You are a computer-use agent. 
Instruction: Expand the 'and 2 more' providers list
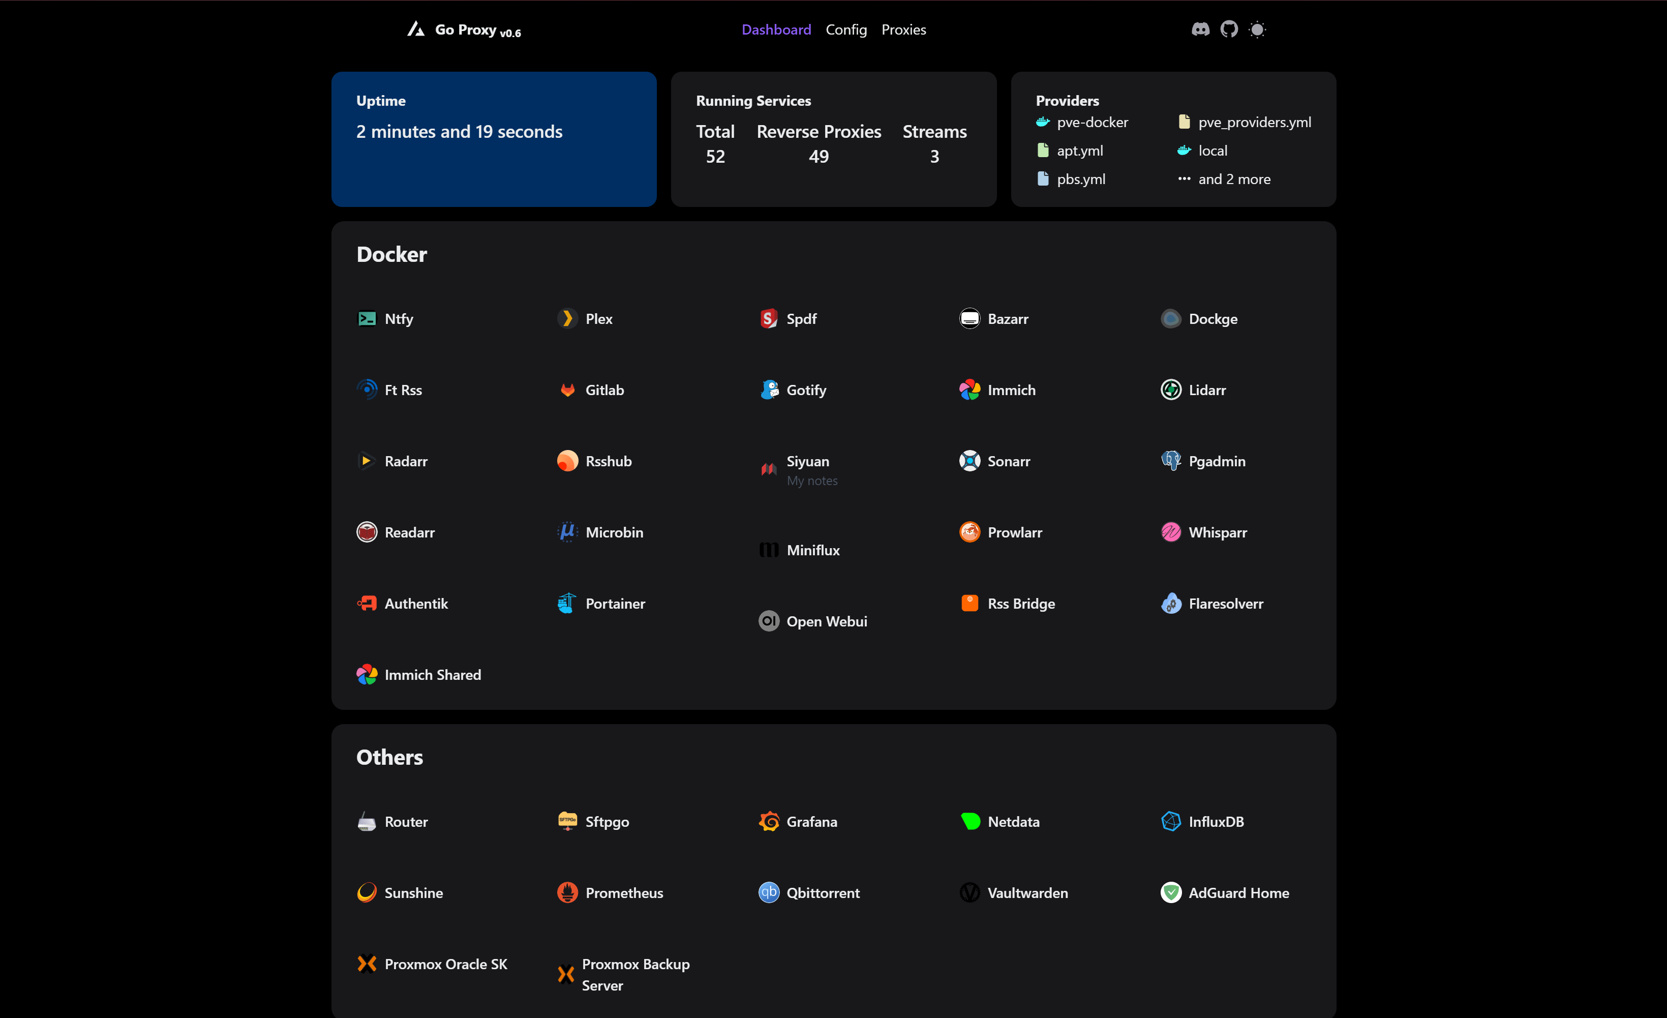(x=1235, y=178)
